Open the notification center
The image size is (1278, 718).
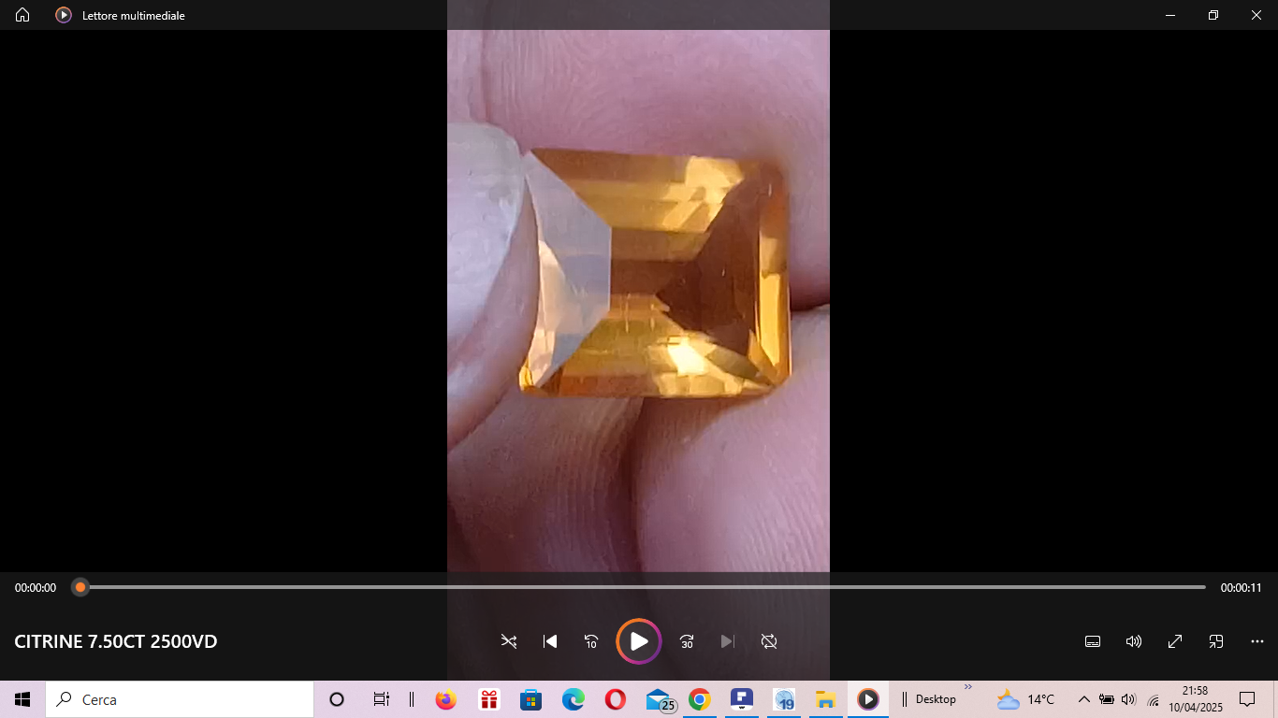tap(1247, 699)
